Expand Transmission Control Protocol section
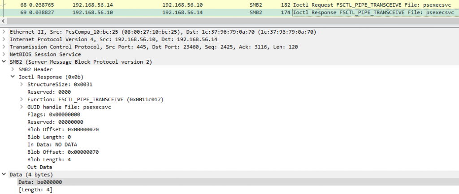Viewport: 459px width, 194px height. pos(4,47)
